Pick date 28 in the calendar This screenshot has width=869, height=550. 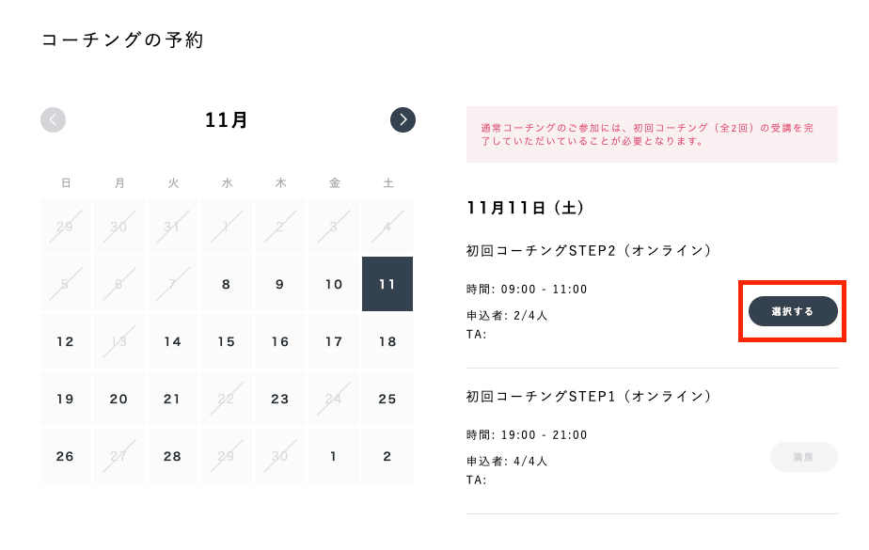pyautogui.click(x=172, y=456)
